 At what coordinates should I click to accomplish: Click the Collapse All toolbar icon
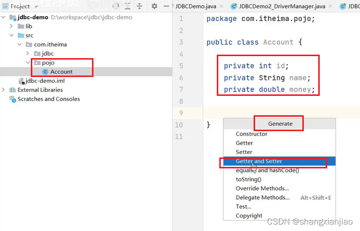point(139,6)
